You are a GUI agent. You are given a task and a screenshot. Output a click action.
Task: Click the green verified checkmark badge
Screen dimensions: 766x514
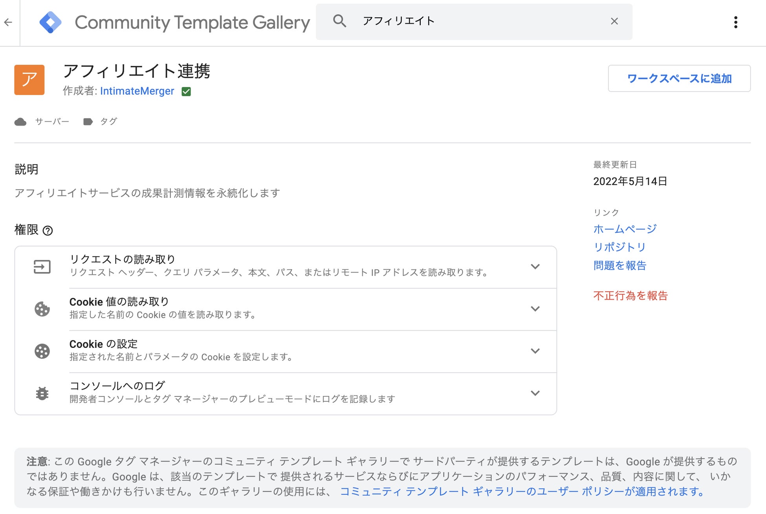[186, 91]
